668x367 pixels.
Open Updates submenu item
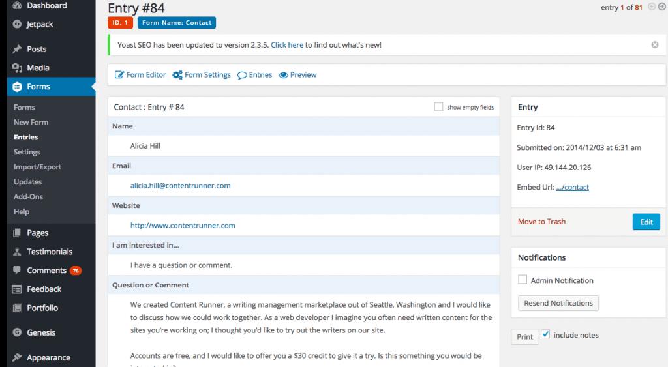pyautogui.click(x=27, y=182)
